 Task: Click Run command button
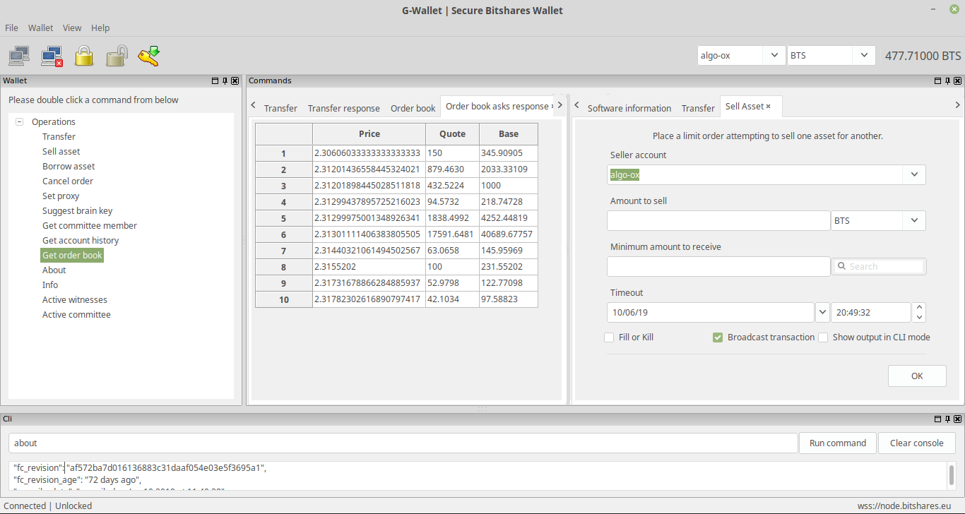point(838,443)
